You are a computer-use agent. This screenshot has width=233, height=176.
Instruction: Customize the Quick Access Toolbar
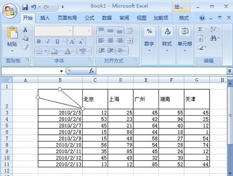pyautogui.click(x=63, y=7)
